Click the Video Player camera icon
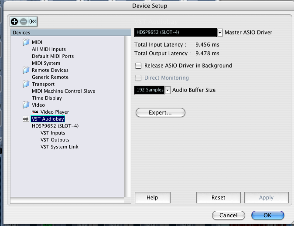The width and height of the screenshot is (294, 226). click(x=35, y=112)
